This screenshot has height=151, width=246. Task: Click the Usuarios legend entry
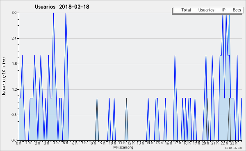(x=203, y=10)
